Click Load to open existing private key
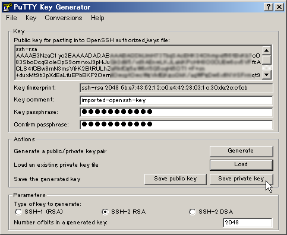This screenshot has height=235, width=287. click(x=241, y=165)
